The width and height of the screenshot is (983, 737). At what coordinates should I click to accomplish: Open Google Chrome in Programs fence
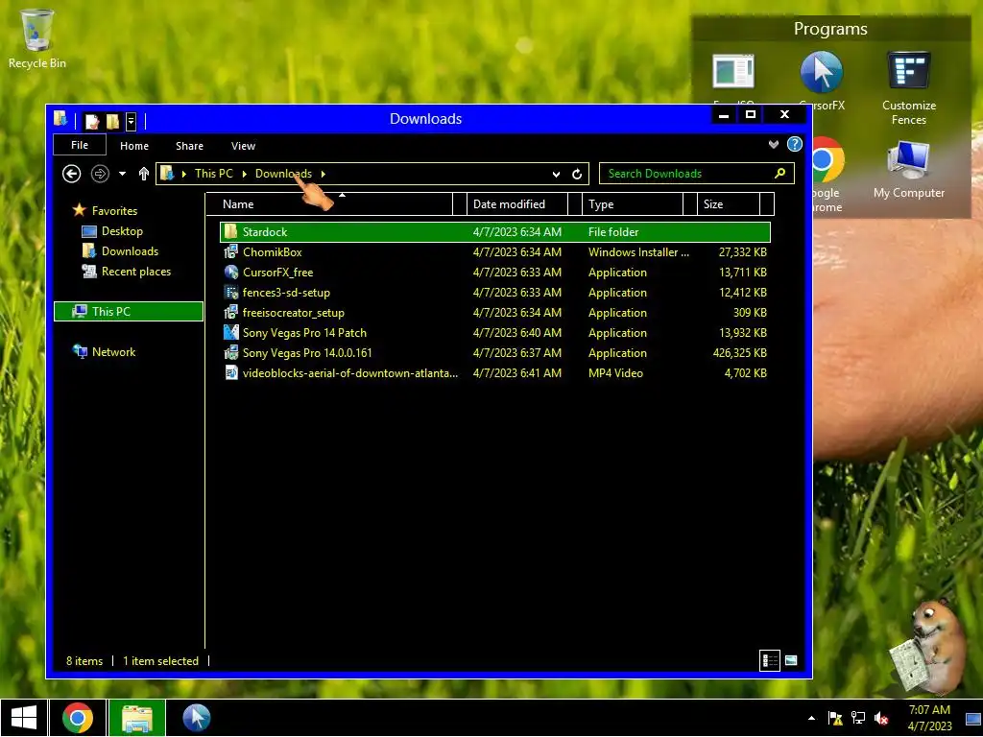coord(827,175)
